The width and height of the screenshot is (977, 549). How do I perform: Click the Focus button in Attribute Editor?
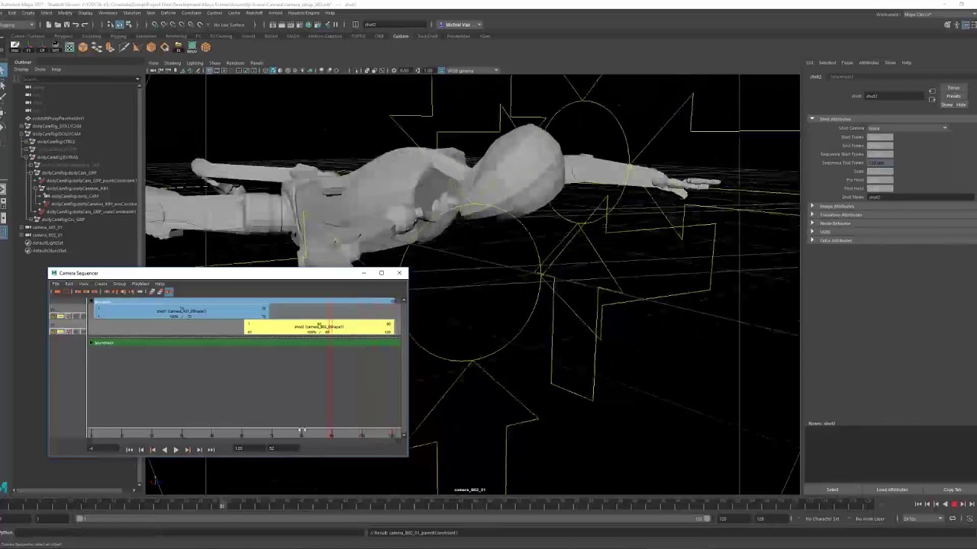tap(953, 88)
